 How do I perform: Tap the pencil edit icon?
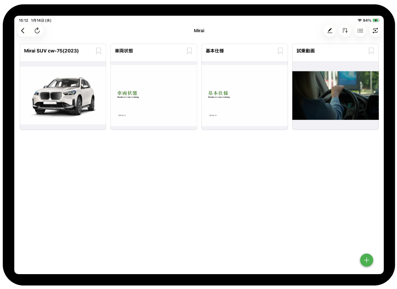[x=330, y=31]
